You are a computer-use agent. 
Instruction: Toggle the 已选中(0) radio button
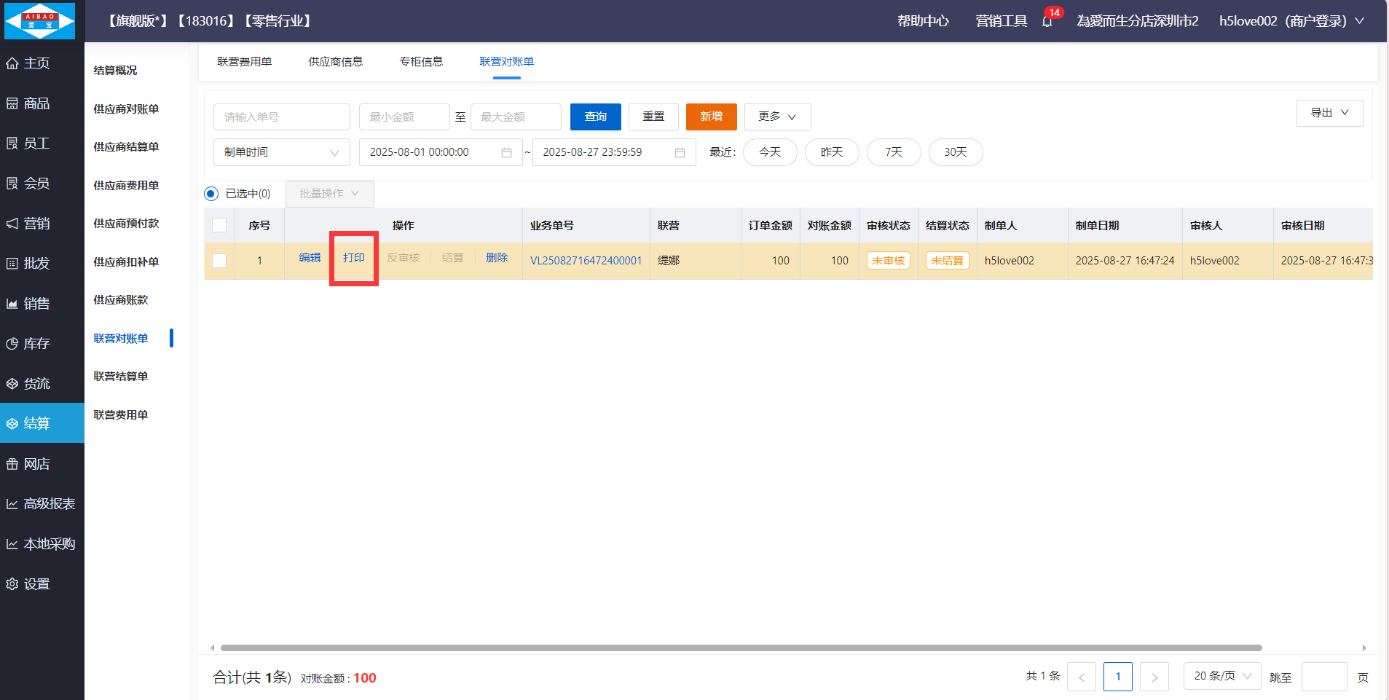211,194
